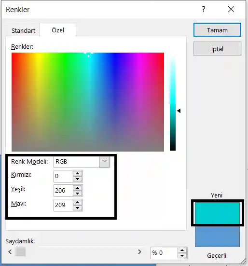This screenshot has height=266, width=248.
Task: Click the luminance slider black arrow
Action: pos(179,111)
